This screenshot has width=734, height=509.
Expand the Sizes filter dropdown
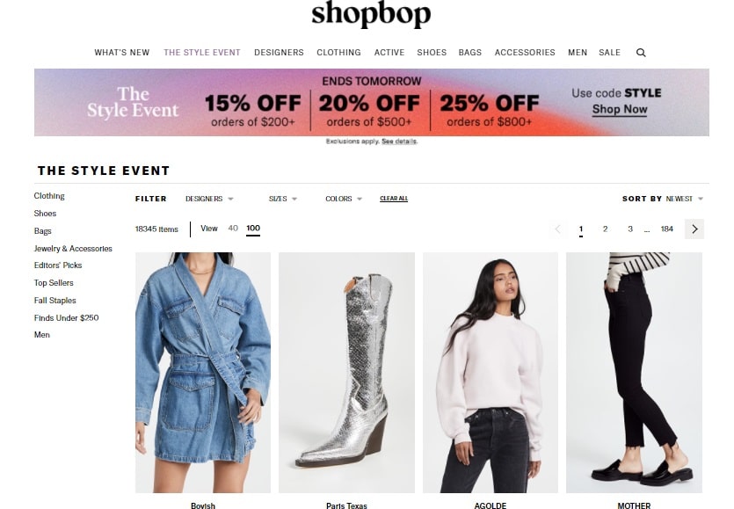pos(283,199)
